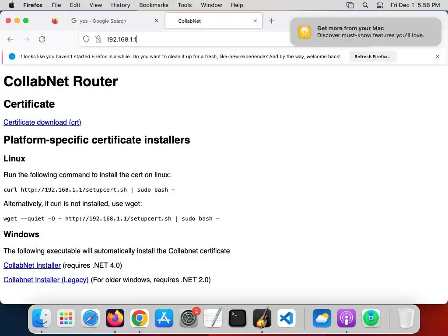Open the App Store from the dock
The height and width of the screenshot is (336, 448).
tap(164, 318)
